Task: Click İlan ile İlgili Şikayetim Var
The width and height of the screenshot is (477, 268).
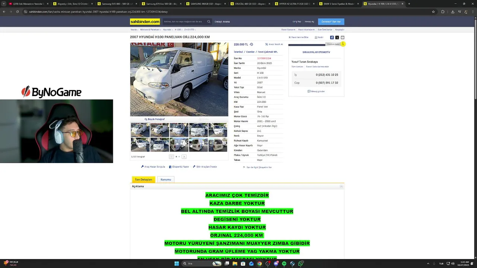Action: pyautogui.click(x=257, y=167)
